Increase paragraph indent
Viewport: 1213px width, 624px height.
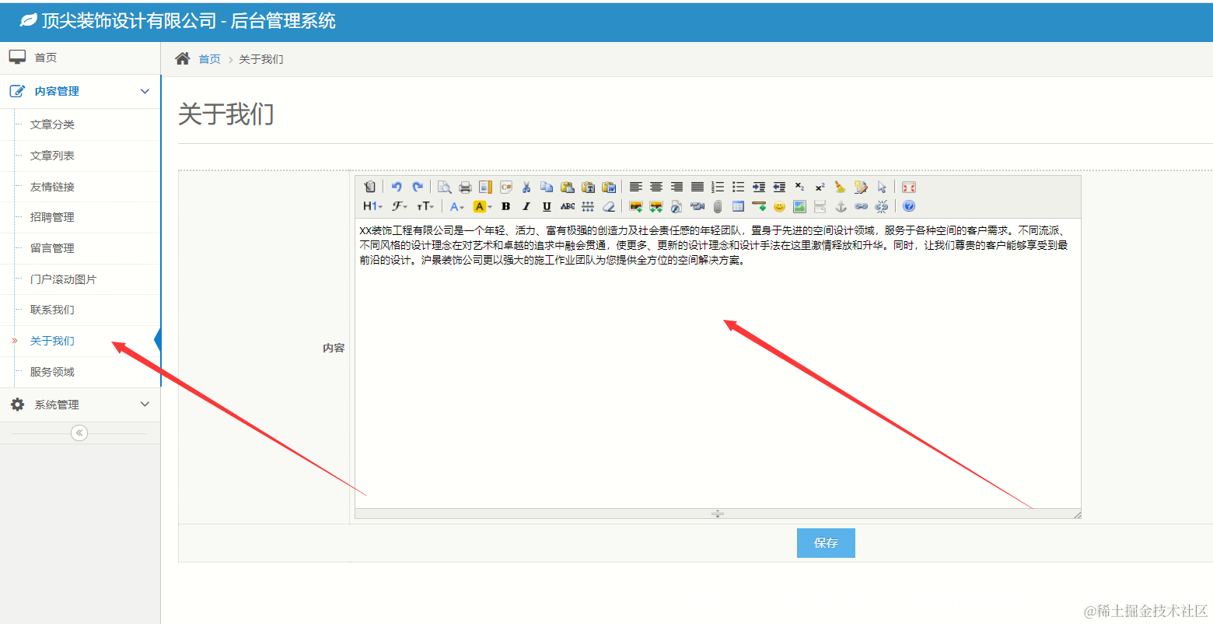tap(759, 187)
